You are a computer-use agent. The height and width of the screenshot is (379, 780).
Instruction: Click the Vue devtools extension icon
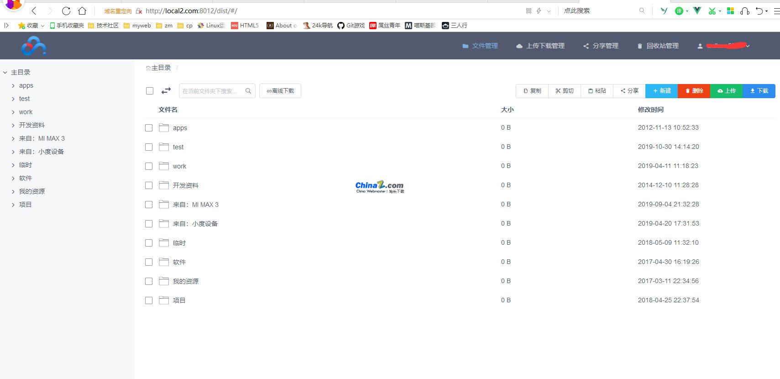[697, 11]
